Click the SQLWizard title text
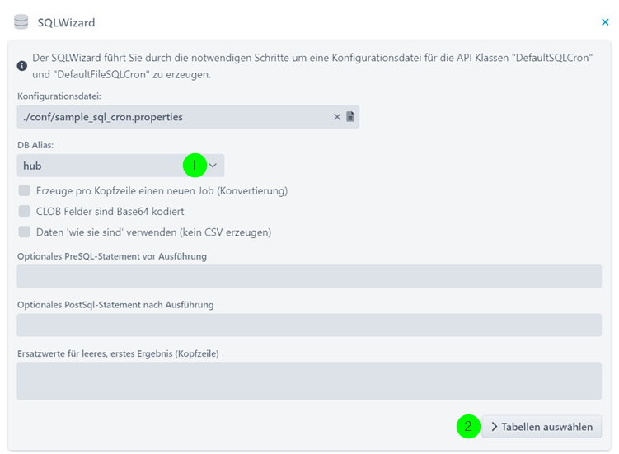The height and width of the screenshot is (454, 619). click(66, 22)
